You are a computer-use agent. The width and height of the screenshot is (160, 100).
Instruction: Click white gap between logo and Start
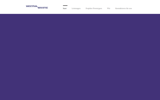coord(55,7)
